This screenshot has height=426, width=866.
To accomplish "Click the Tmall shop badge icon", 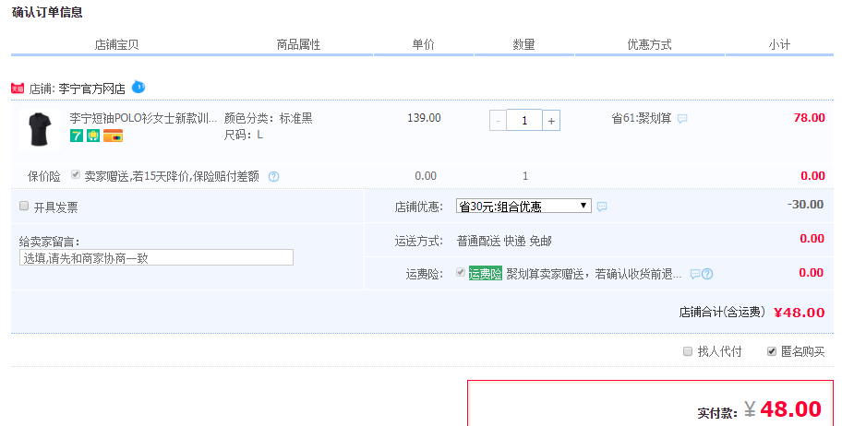I will click(18, 89).
